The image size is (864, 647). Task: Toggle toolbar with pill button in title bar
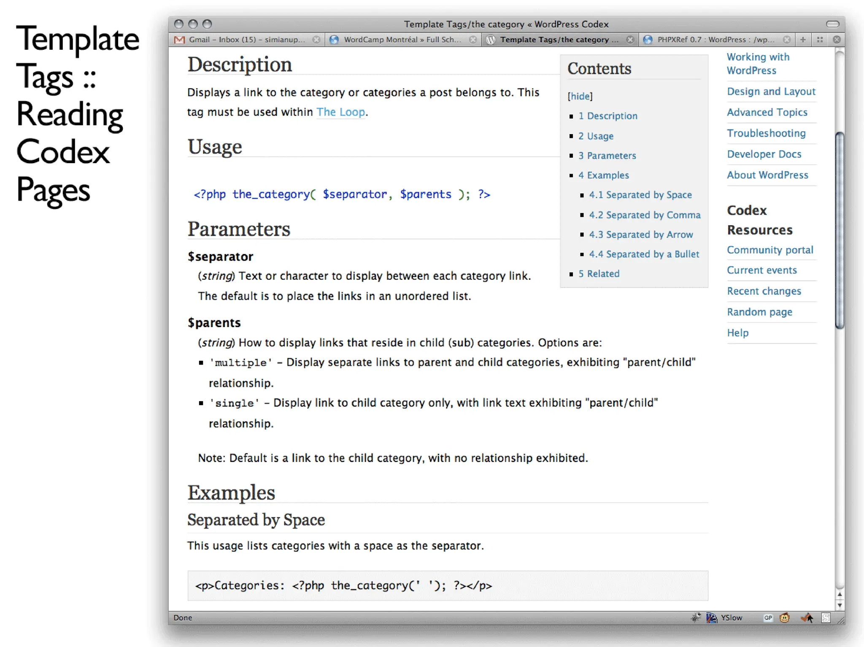[832, 24]
